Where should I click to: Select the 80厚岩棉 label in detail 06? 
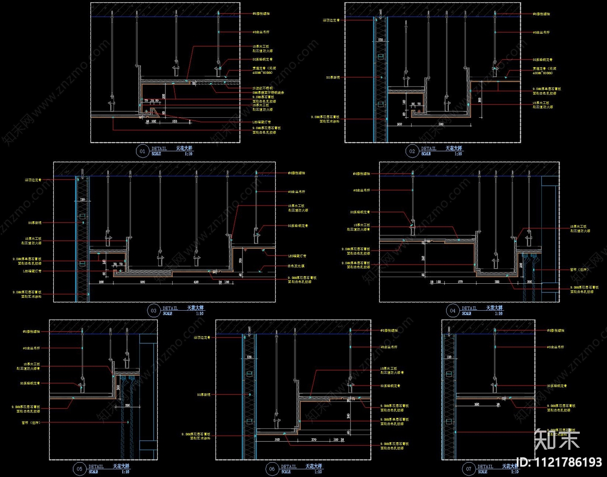pos(203,395)
